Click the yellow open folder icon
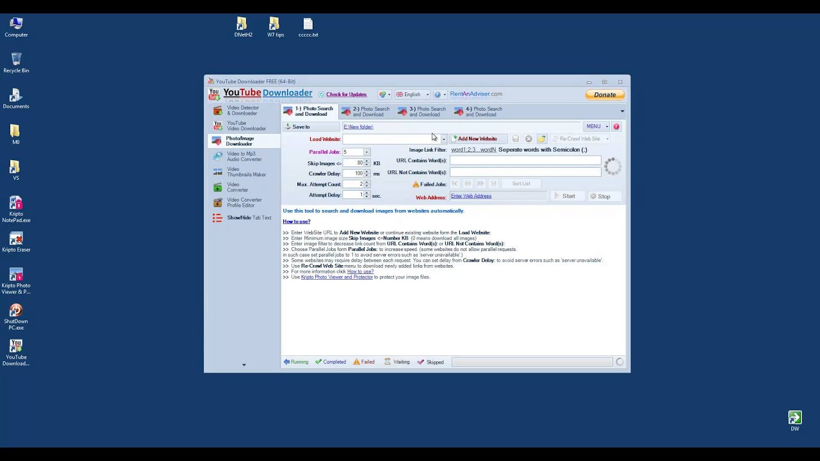 542,139
